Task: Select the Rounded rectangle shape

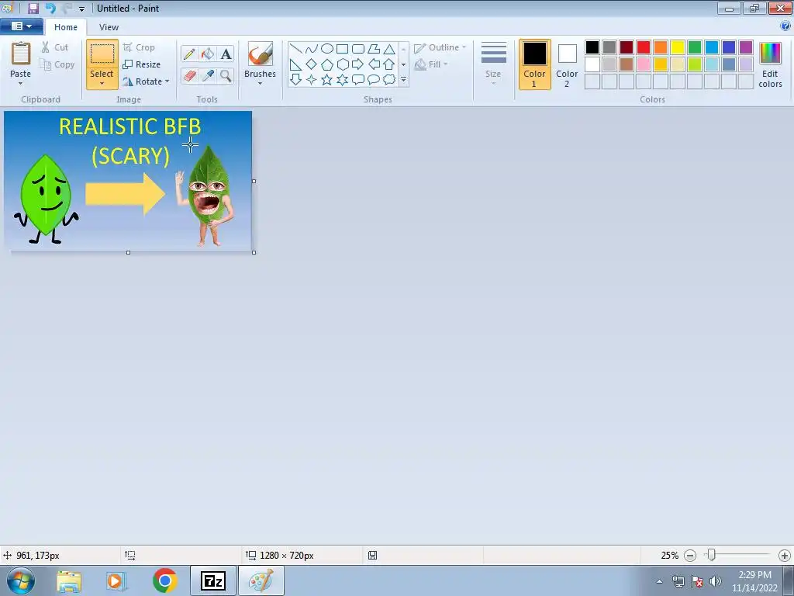Action: click(358, 49)
